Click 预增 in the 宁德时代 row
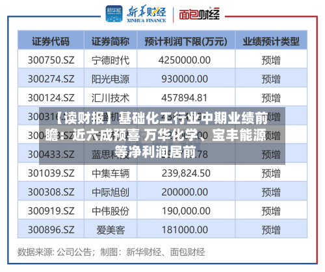Viewport: 325px width, 272px height. [x=271, y=60]
